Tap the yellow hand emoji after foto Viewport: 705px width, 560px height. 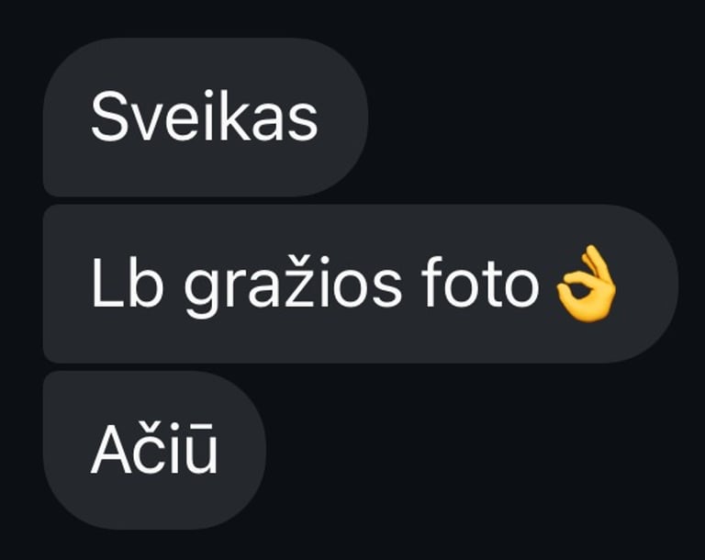pos(587,283)
